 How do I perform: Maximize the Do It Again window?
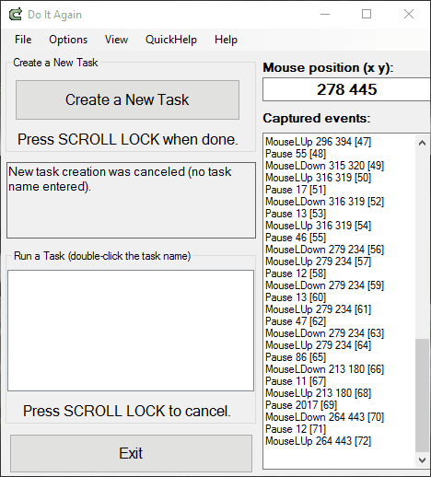367,14
